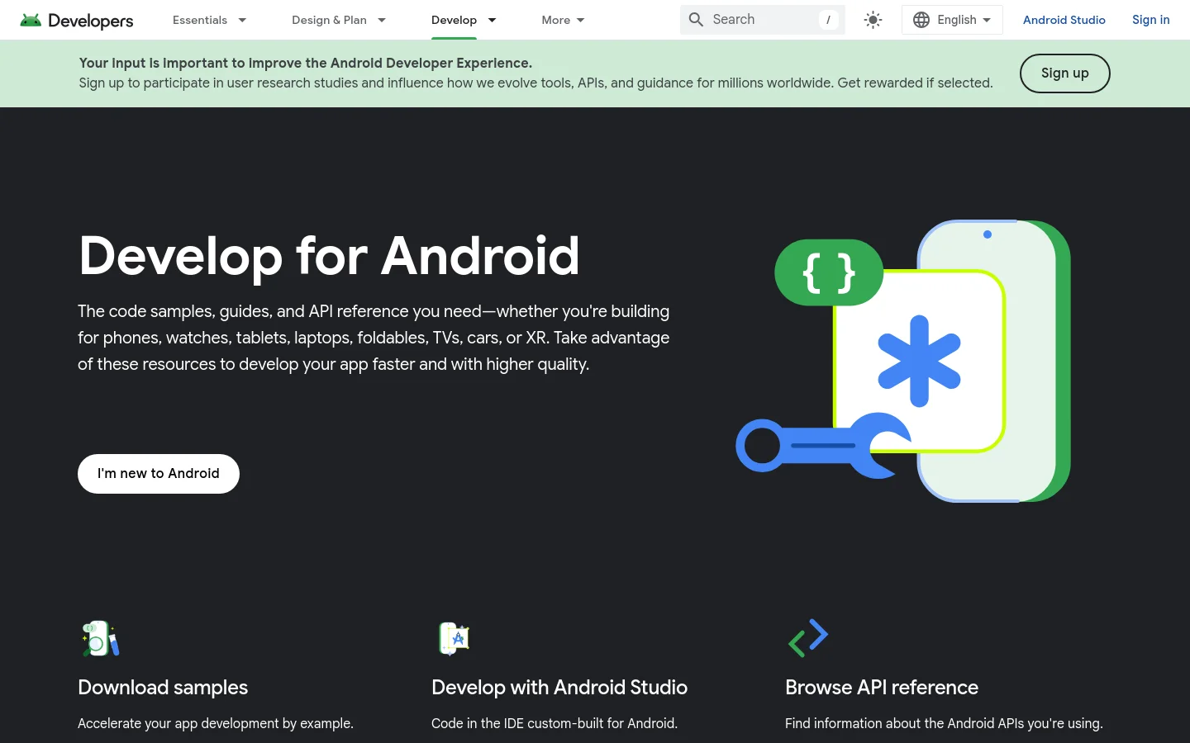
Task: Open the English language selector
Action: coord(952,20)
